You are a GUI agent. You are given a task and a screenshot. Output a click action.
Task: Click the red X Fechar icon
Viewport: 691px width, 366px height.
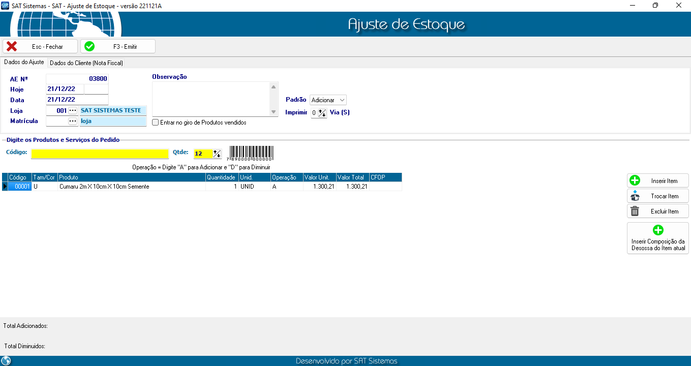pos(12,46)
